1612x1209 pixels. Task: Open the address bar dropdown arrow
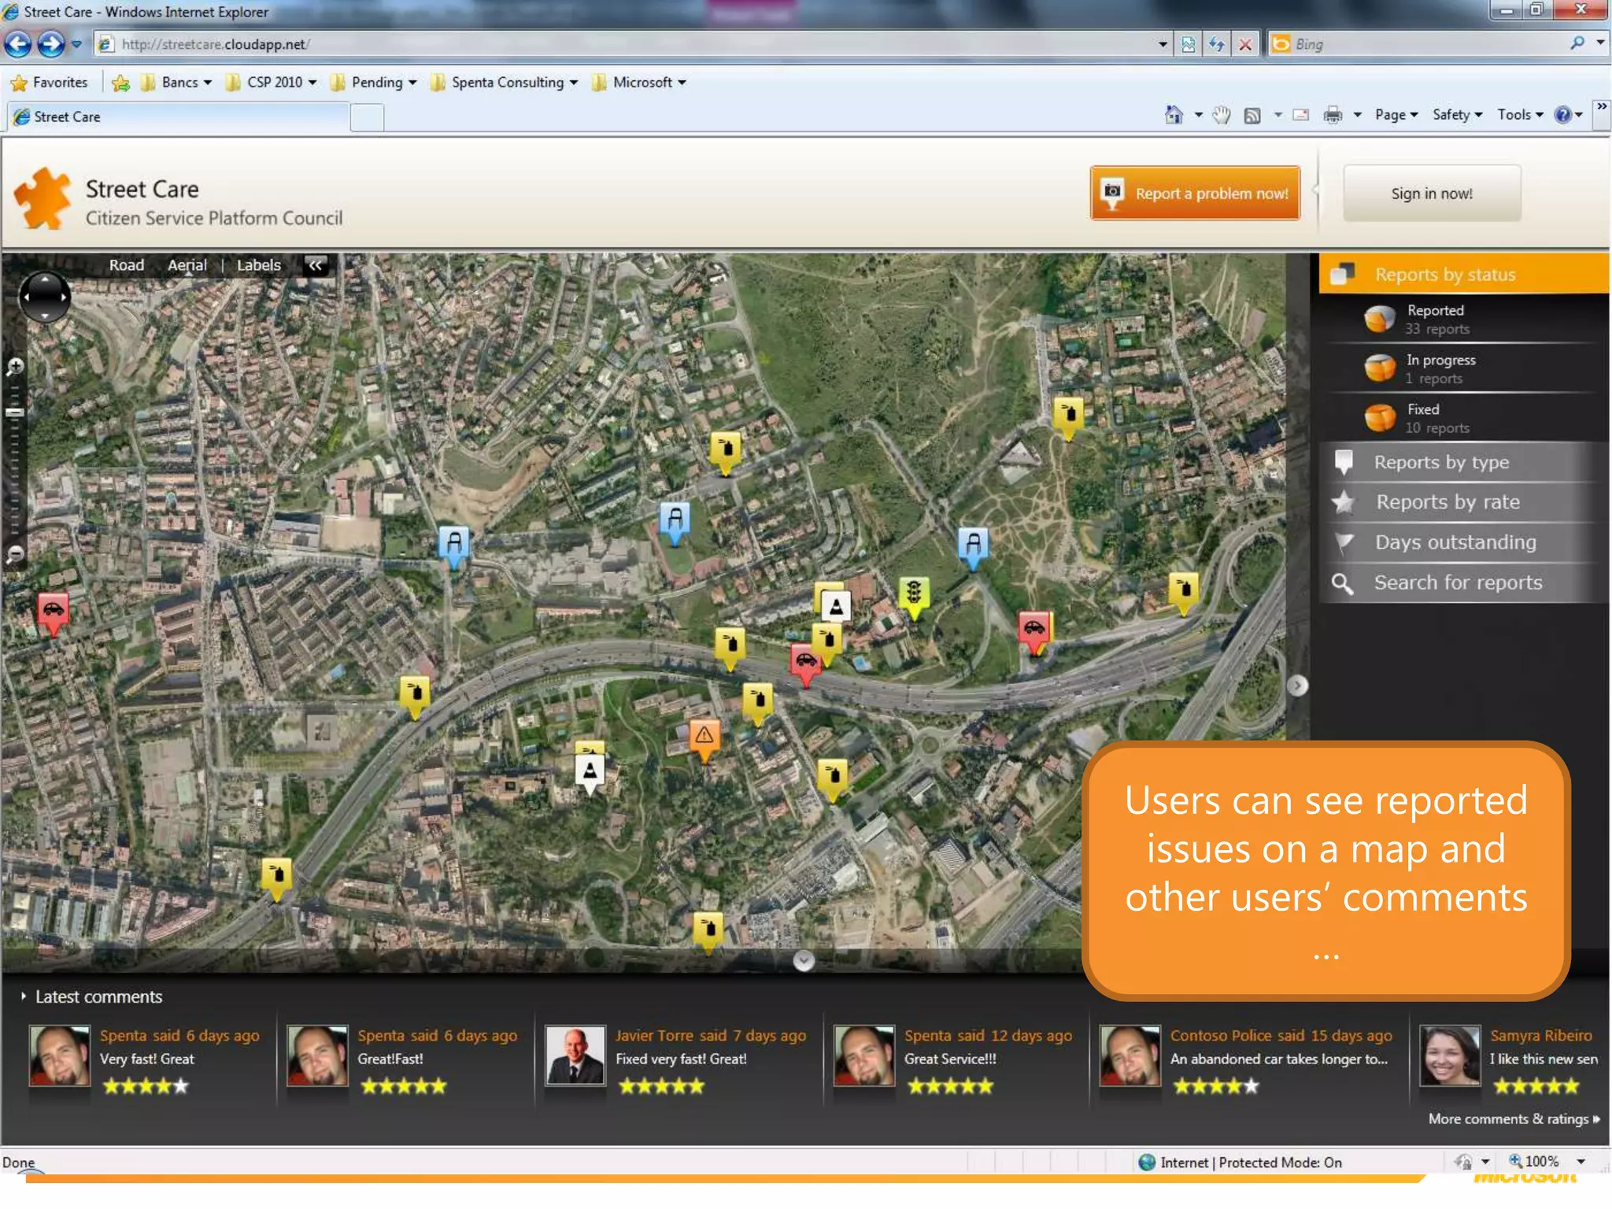(x=1163, y=44)
